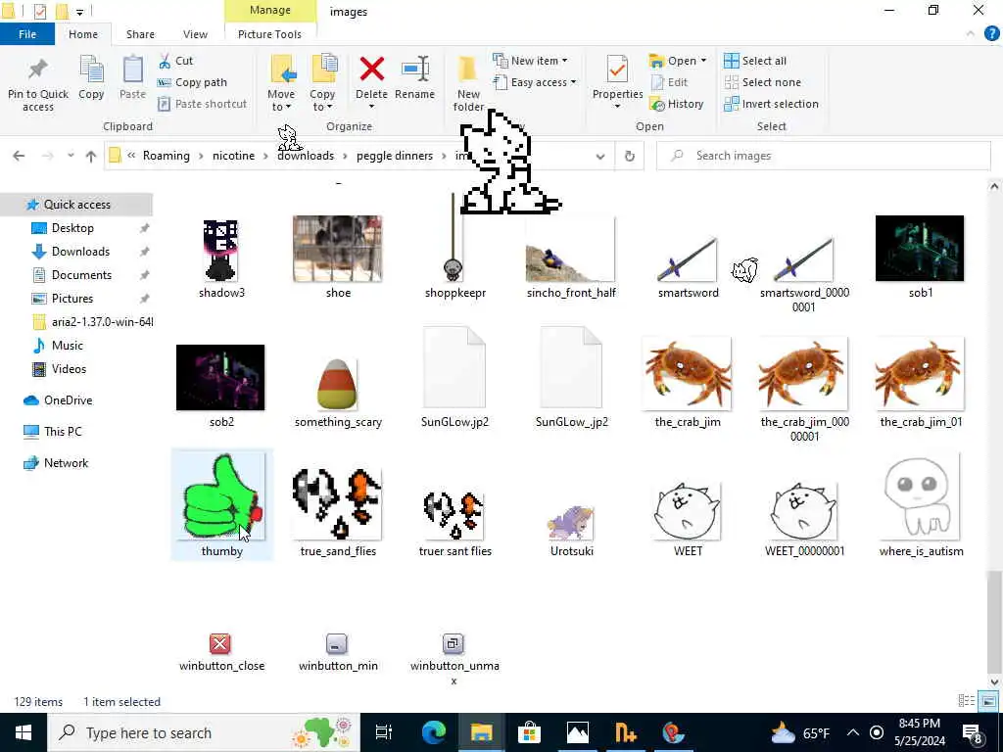Select the Urotsuki image
Viewport: 1003px width, 752px height.
571,530
